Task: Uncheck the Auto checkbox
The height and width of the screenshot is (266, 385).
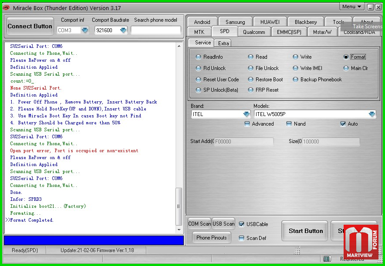Action: [x=343, y=124]
